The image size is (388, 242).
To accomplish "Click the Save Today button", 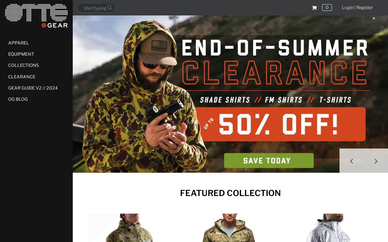I will pos(269,160).
